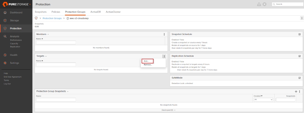This screenshot has height=113, width=304.
Task: Select the Protection shield sidebar icon
Action: 5,28
